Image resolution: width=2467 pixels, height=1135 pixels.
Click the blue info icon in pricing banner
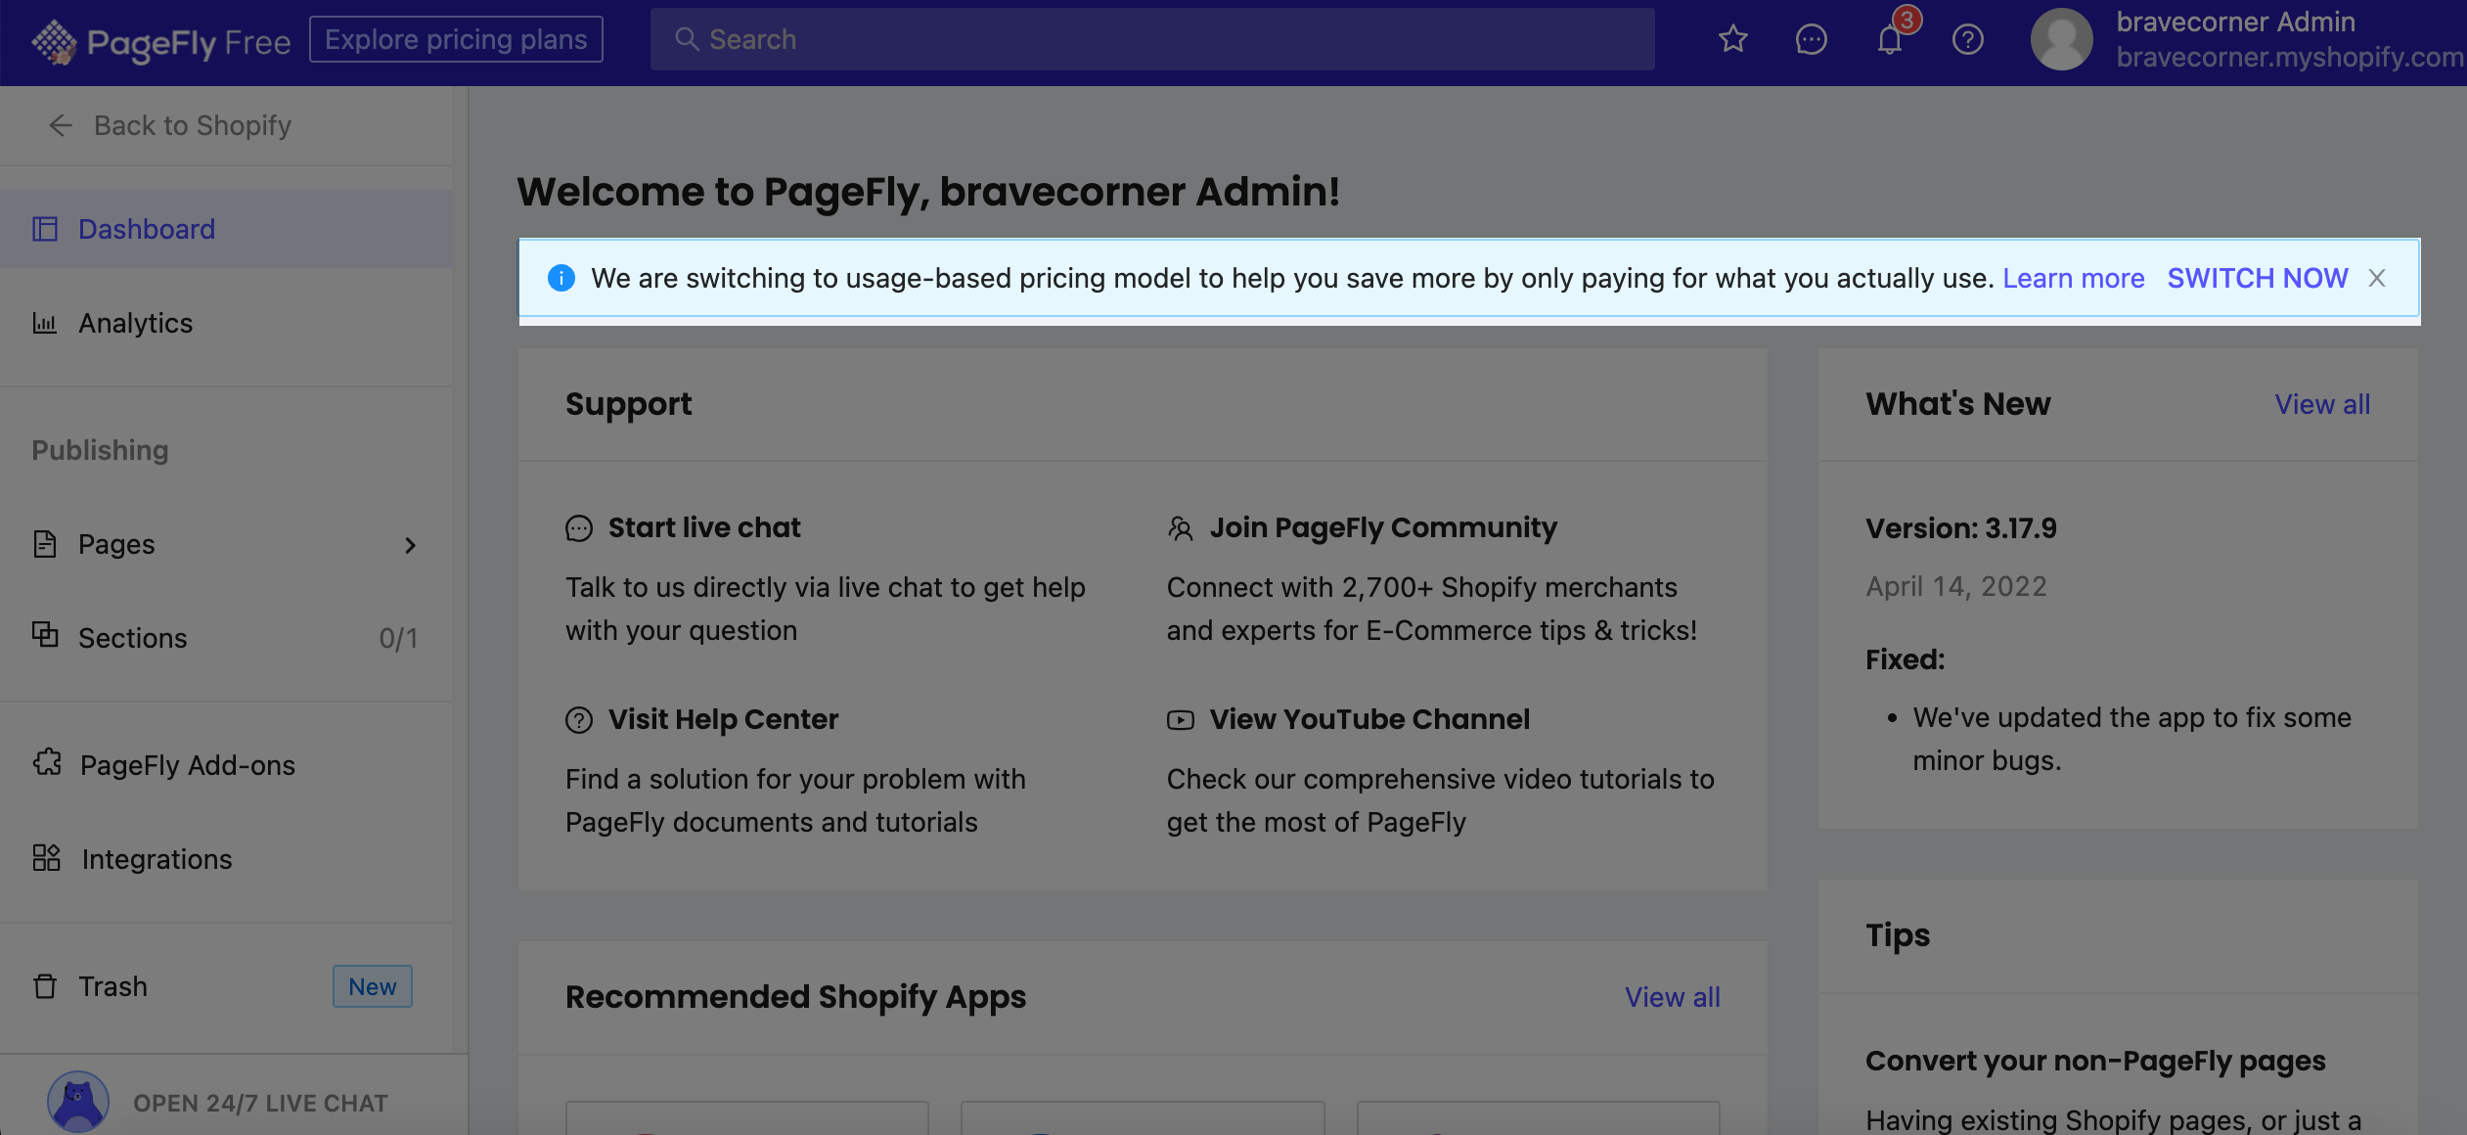tap(561, 278)
